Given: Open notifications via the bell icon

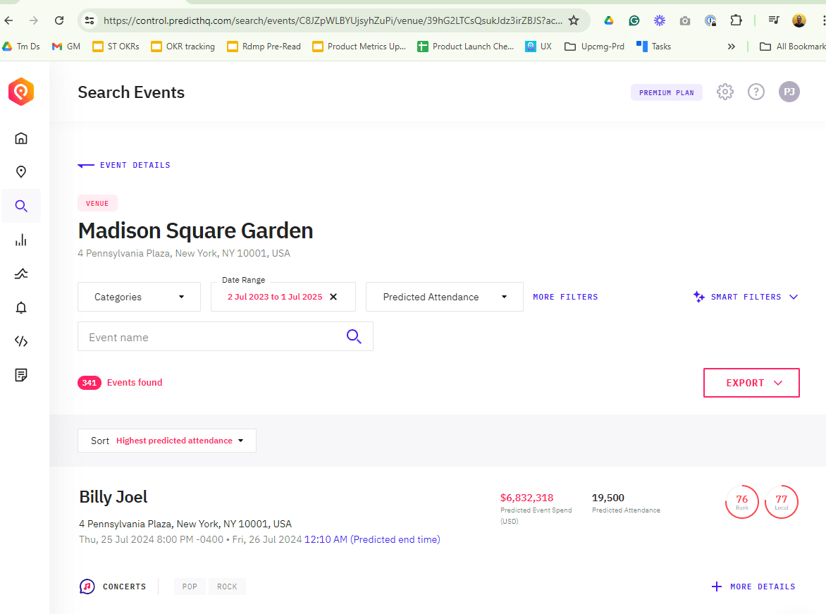Looking at the screenshot, I should tap(21, 307).
